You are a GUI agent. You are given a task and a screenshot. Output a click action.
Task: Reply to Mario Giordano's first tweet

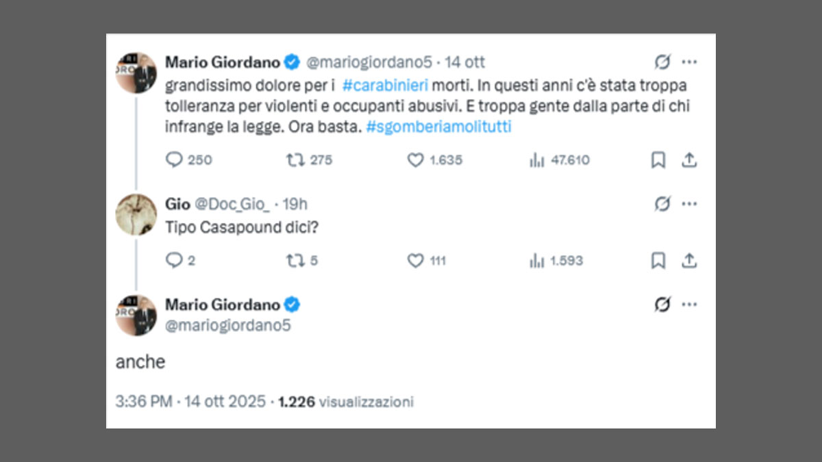(175, 160)
